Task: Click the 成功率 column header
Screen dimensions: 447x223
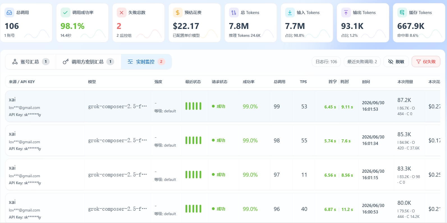Action: (249, 82)
